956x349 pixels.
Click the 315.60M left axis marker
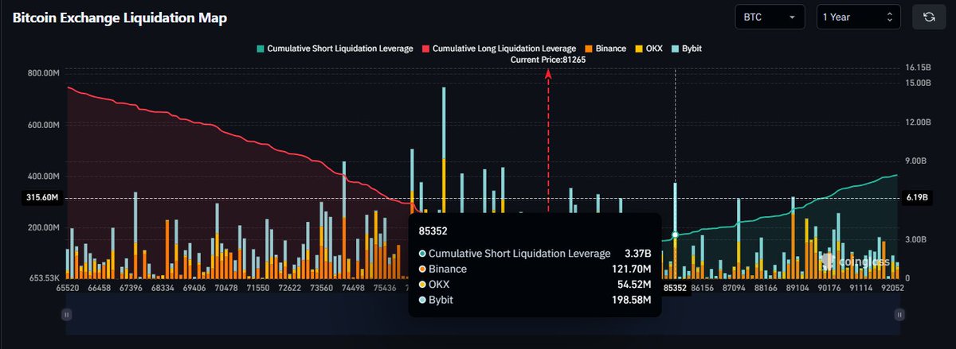pos(44,197)
